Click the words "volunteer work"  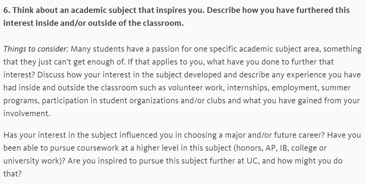[x=196, y=88]
